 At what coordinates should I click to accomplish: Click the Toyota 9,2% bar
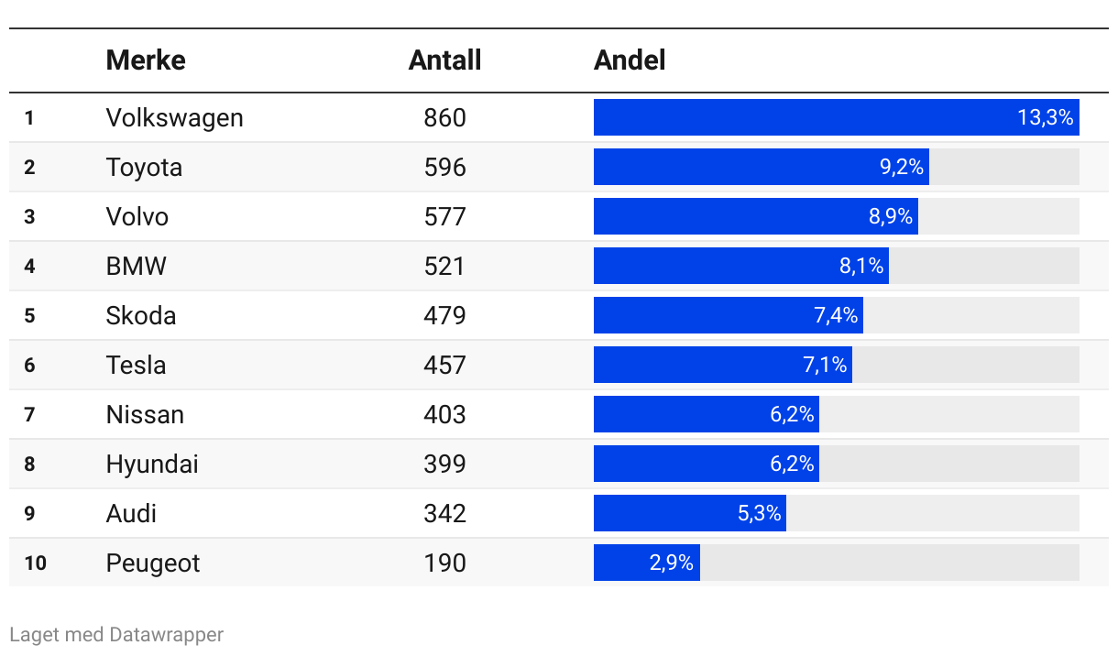coord(762,167)
